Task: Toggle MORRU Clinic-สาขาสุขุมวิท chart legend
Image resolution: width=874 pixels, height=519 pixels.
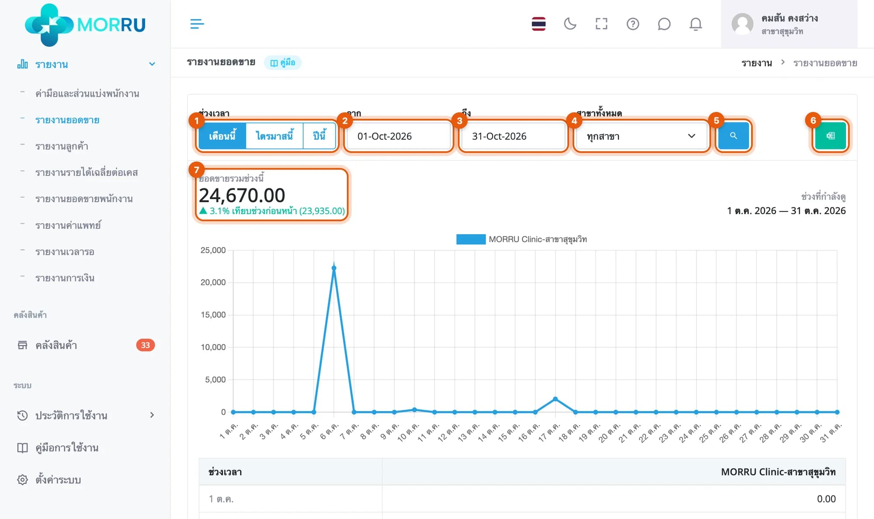Action: (x=522, y=239)
